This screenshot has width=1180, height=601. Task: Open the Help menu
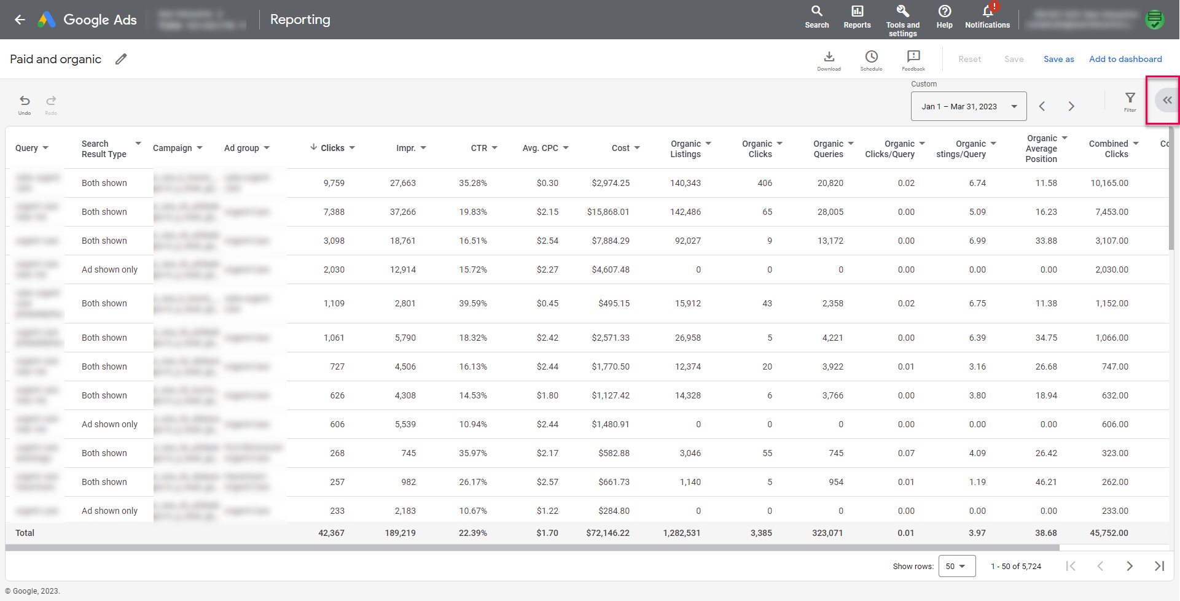coord(944,17)
